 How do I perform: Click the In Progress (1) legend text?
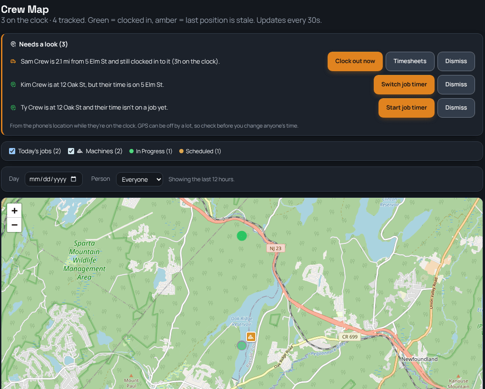click(154, 151)
